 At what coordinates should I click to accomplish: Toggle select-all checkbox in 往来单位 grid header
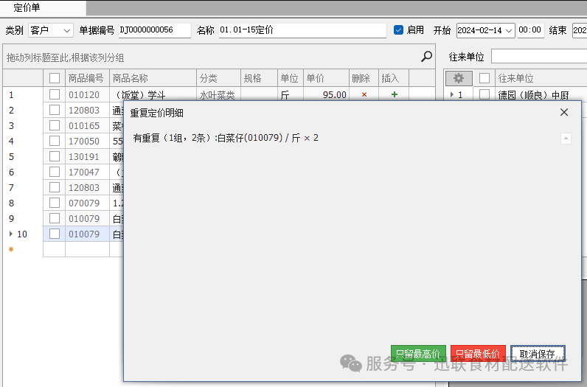(x=484, y=78)
